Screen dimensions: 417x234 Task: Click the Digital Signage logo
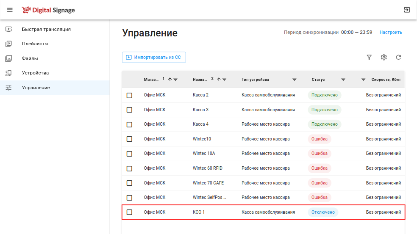point(48,10)
